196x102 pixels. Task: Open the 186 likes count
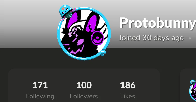pos(128,85)
